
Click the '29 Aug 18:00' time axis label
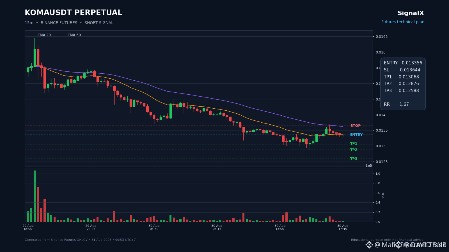point(28,227)
